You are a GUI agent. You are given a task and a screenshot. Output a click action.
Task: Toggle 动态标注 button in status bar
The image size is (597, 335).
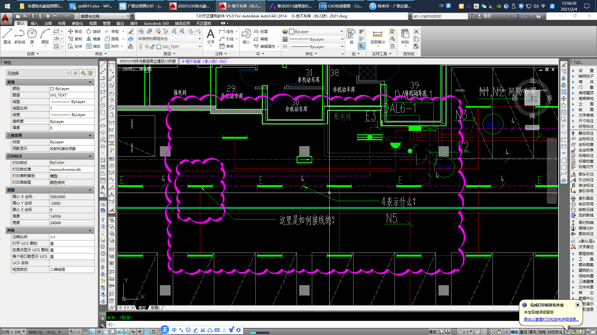pyautogui.click(x=555, y=332)
